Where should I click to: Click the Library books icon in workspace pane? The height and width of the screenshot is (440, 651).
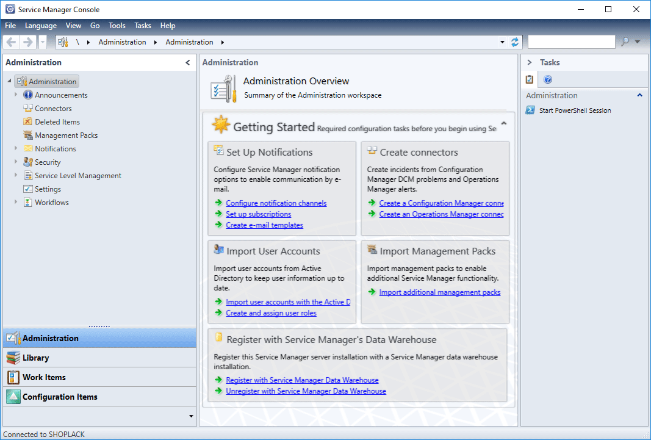13,358
